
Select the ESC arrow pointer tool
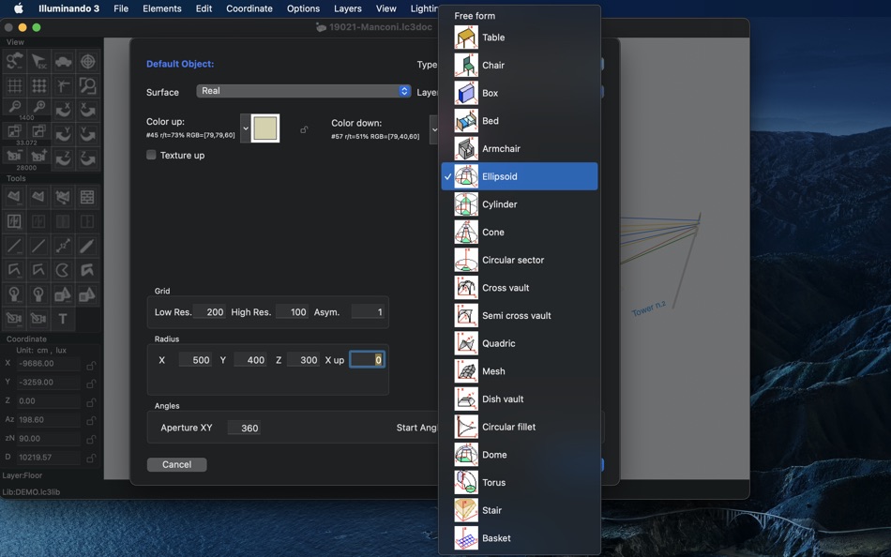[38, 61]
